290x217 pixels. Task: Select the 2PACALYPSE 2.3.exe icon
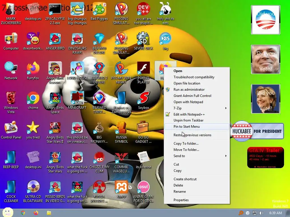point(55,14)
